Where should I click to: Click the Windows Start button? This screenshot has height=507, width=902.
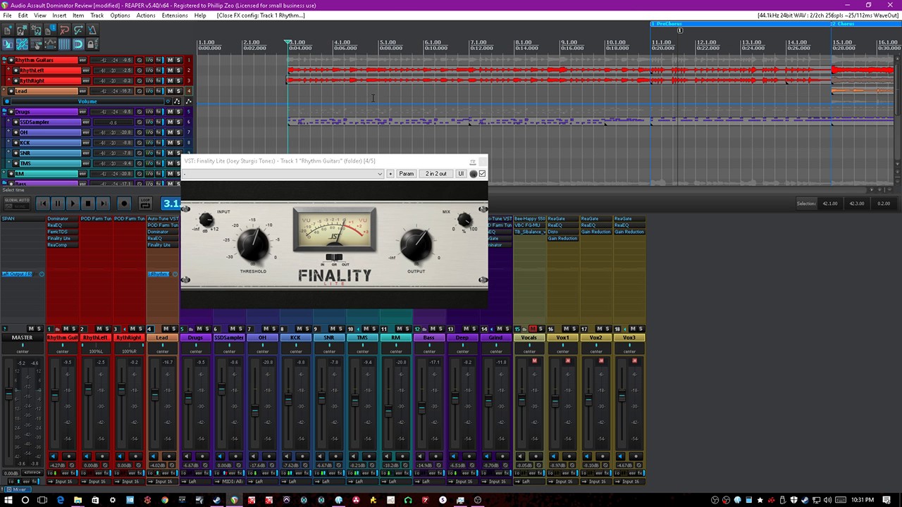point(8,500)
